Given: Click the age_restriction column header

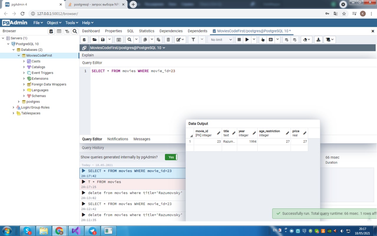Looking at the screenshot, I should [274, 133].
